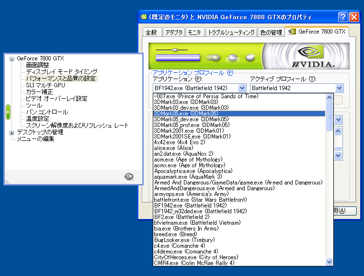364x276 pixels.
Task: Select the デスクトップの管理 tree label
Action: click(40, 132)
